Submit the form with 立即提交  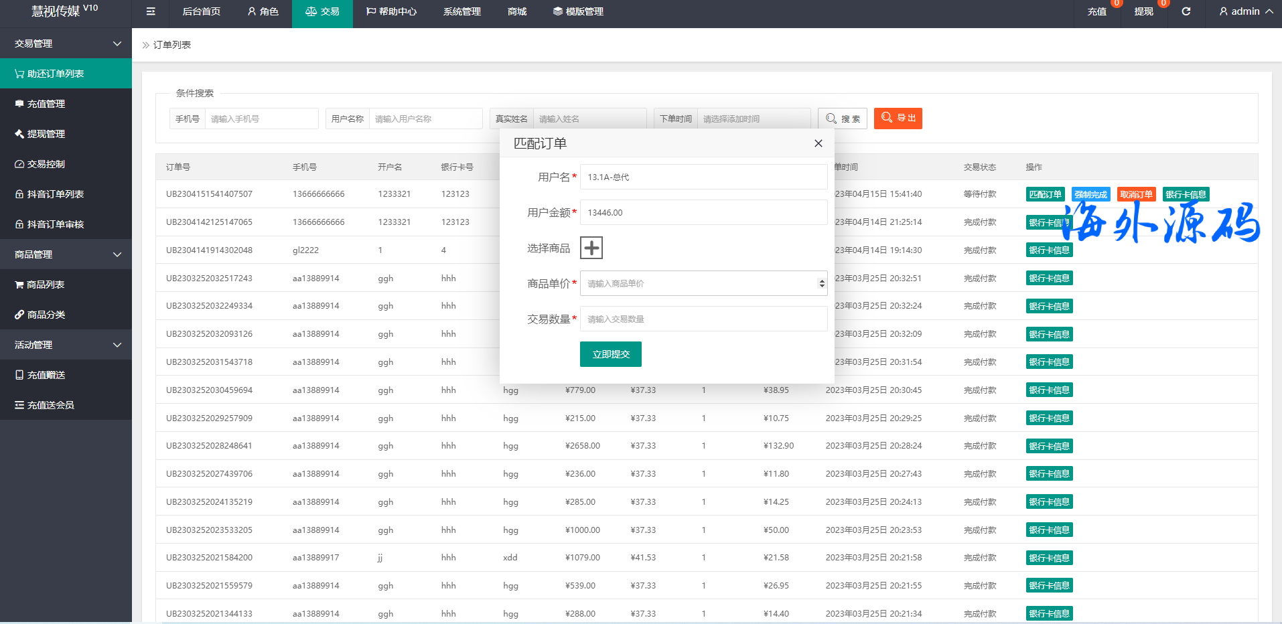610,354
